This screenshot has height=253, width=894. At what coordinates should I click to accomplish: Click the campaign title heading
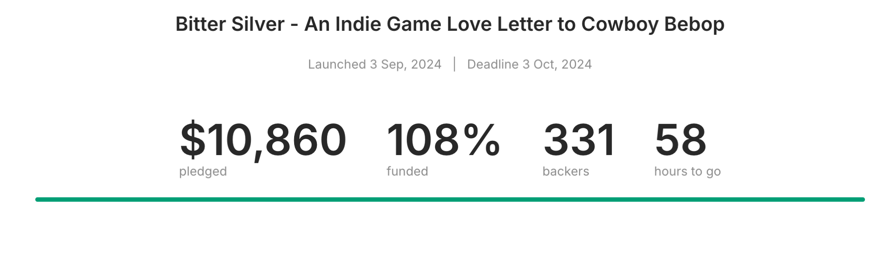point(450,24)
